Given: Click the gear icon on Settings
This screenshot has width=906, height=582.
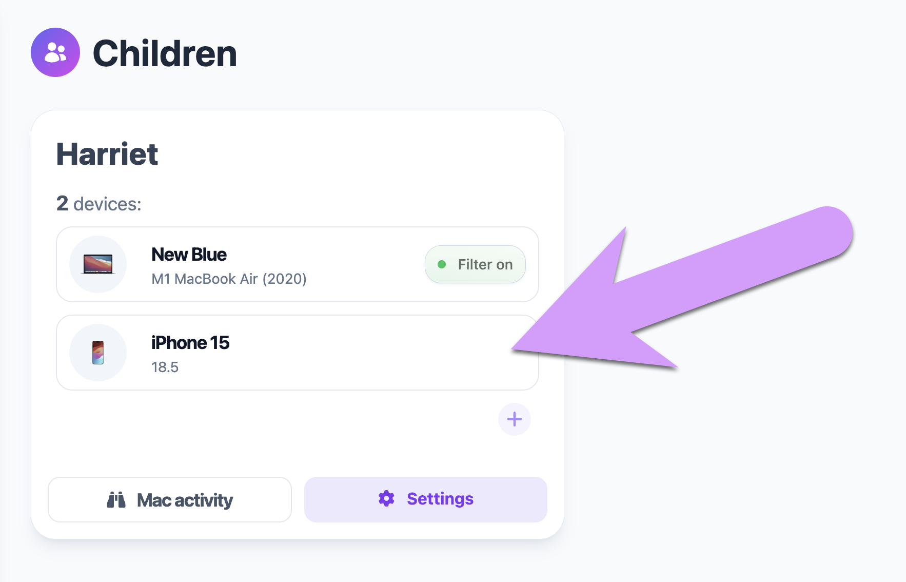Looking at the screenshot, I should pyautogui.click(x=386, y=498).
